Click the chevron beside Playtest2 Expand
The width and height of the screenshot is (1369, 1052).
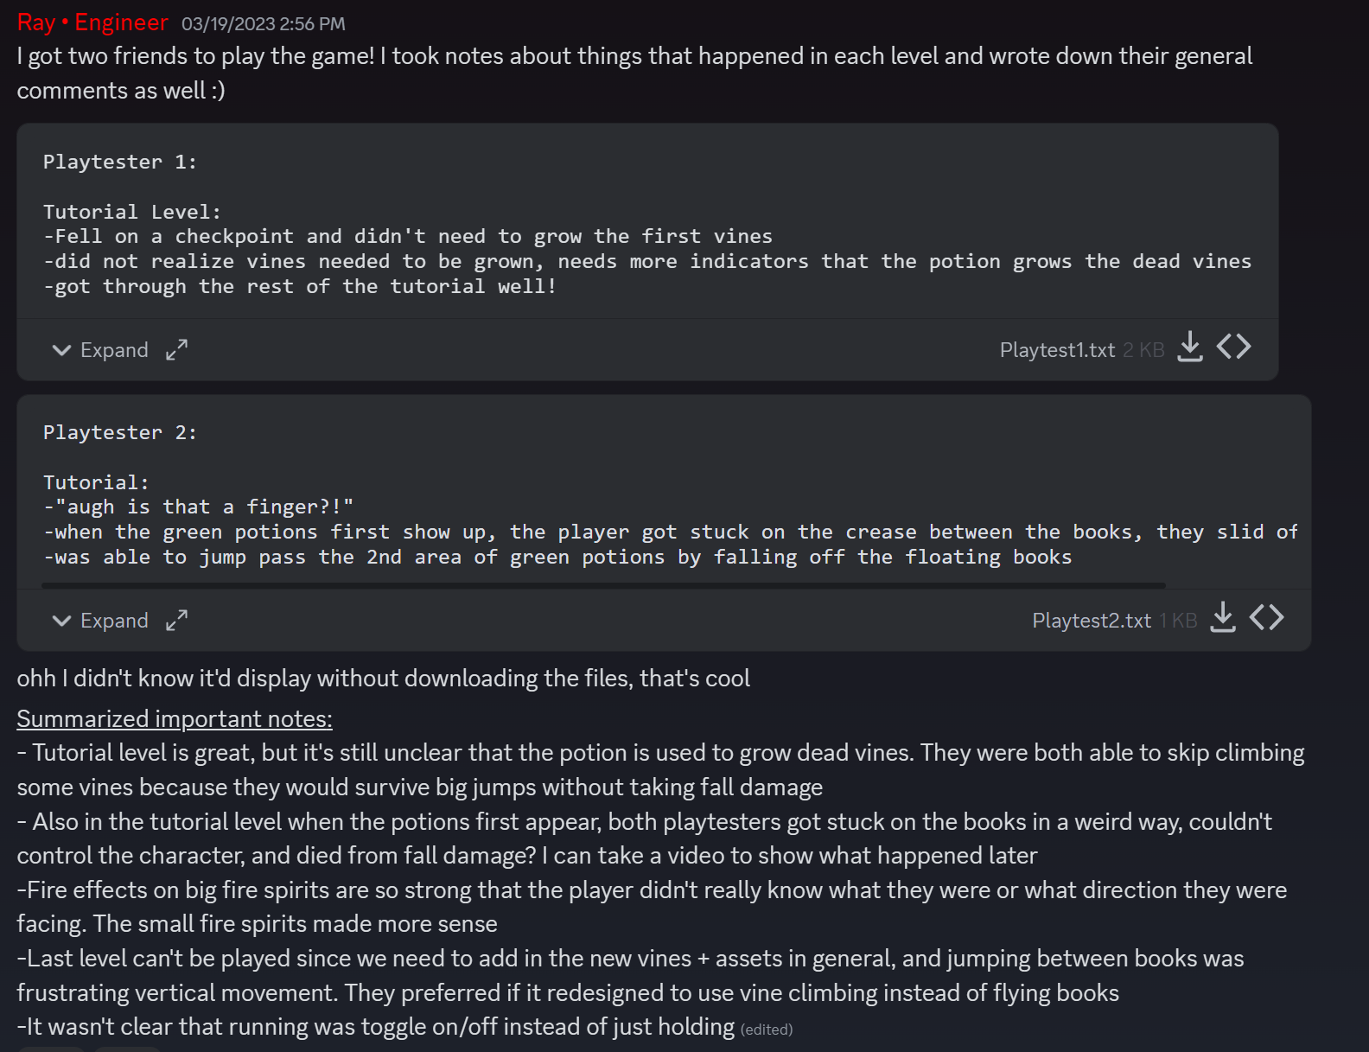coord(61,621)
